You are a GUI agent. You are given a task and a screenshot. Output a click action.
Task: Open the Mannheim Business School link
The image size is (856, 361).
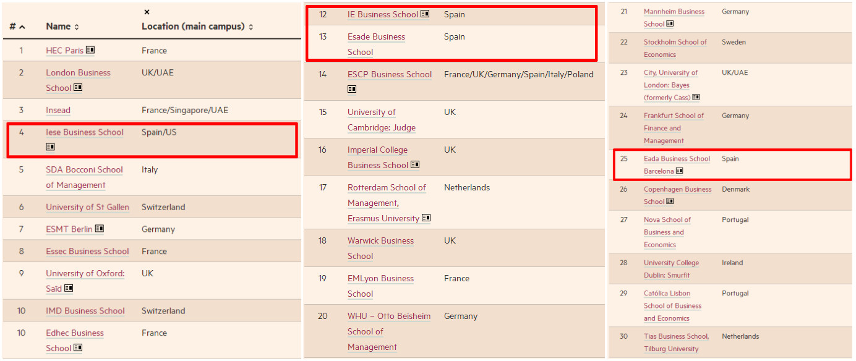pyautogui.click(x=674, y=17)
